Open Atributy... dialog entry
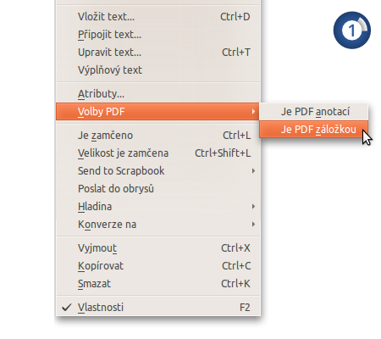The height and width of the screenshot is (339, 381). (x=157, y=94)
